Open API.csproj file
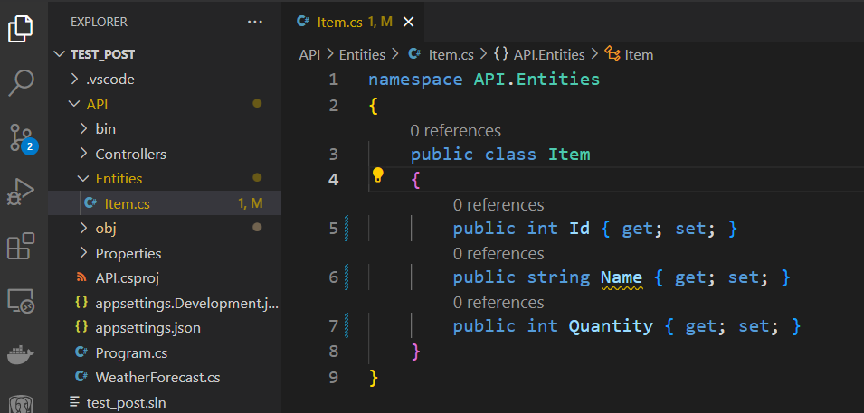The height and width of the screenshot is (413, 864). tap(165, 278)
